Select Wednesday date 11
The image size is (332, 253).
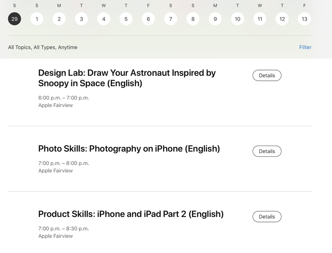pyautogui.click(x=260, y=19)
